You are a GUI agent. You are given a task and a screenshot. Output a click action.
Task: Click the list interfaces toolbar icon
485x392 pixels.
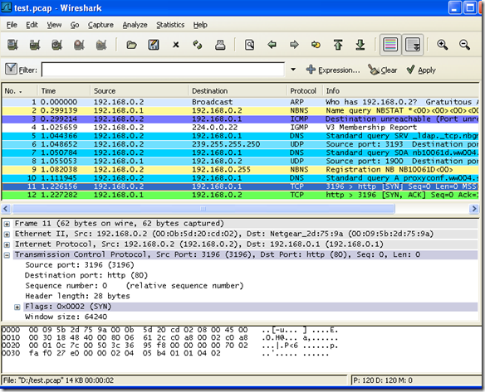(12, 45)
